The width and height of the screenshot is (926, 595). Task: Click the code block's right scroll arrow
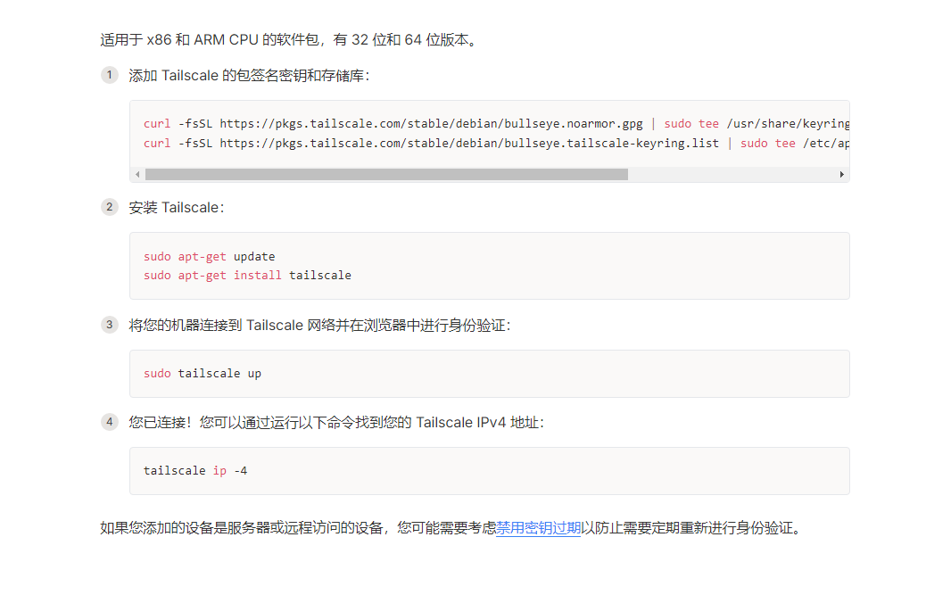pos(841,175)
